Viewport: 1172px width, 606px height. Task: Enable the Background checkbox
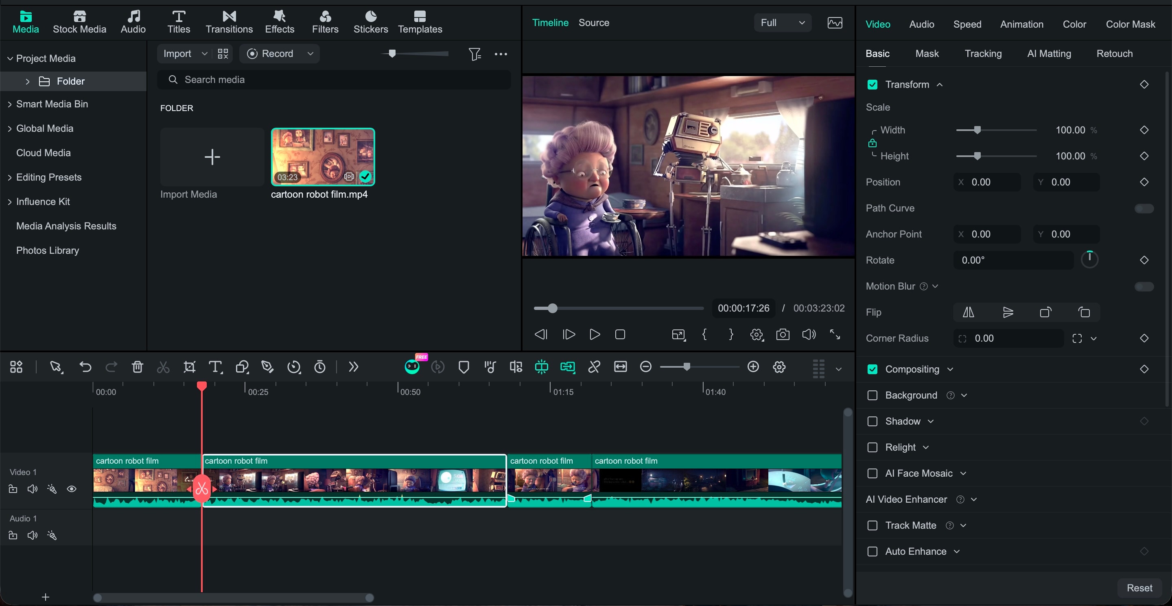click(872, 395)
